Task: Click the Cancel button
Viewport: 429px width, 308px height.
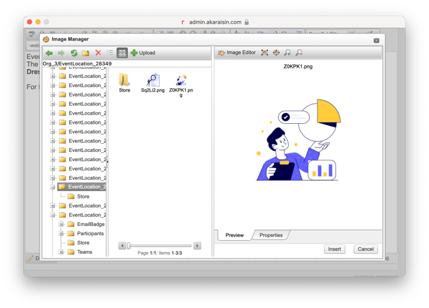Action: [365, 249]
